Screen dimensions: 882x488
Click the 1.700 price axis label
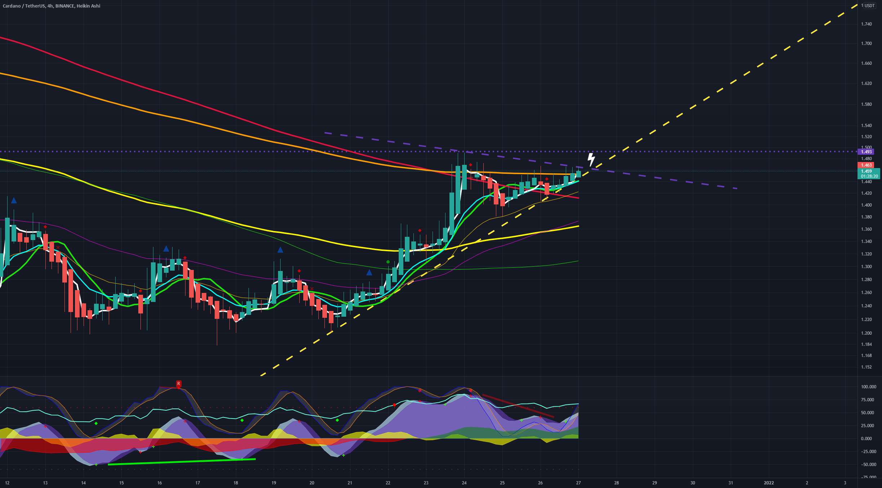(x=866, y=44)
